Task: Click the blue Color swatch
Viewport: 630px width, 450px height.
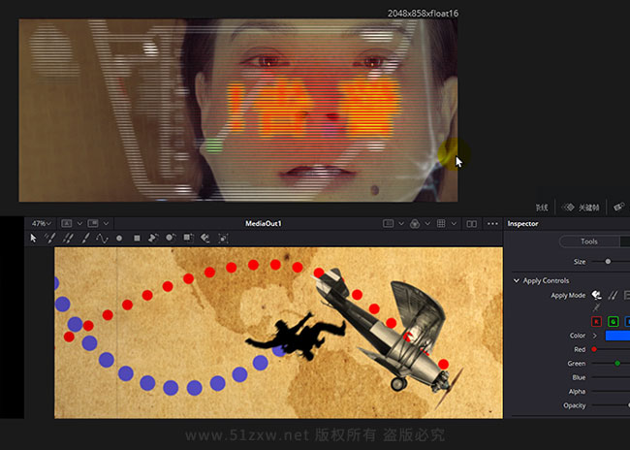Action: click(x=617, y=336)
